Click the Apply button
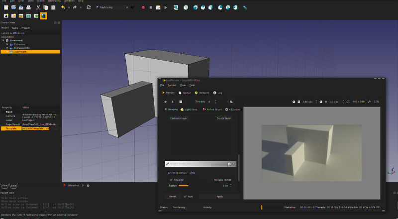 [x=219, y=197]
